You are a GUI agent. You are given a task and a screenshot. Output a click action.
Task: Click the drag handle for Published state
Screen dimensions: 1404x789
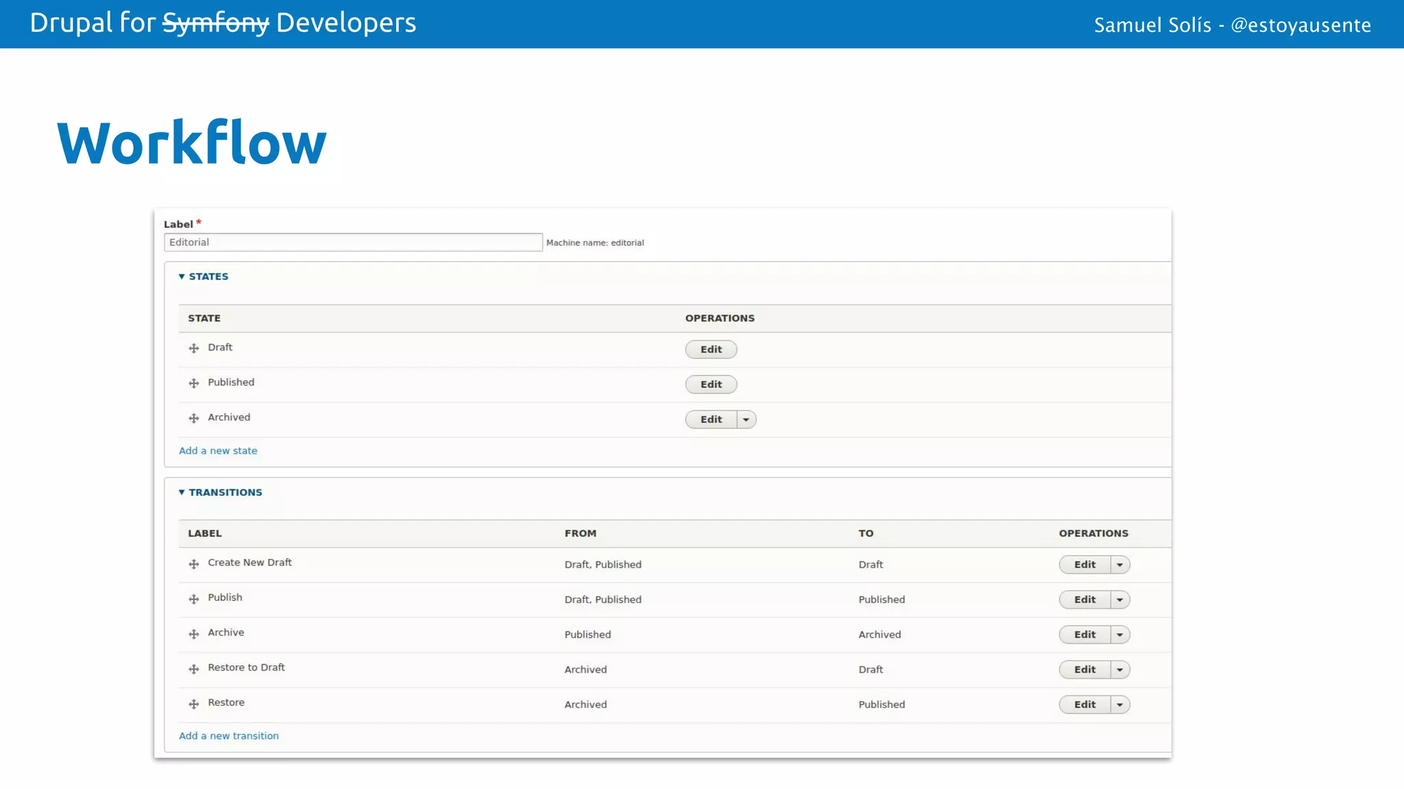(x=194, y=384)
